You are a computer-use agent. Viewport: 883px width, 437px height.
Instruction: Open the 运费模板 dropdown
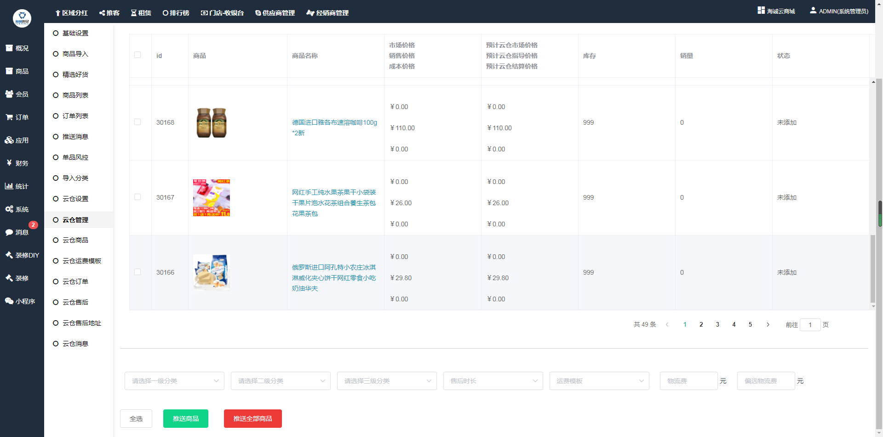(x=599, y=381)
